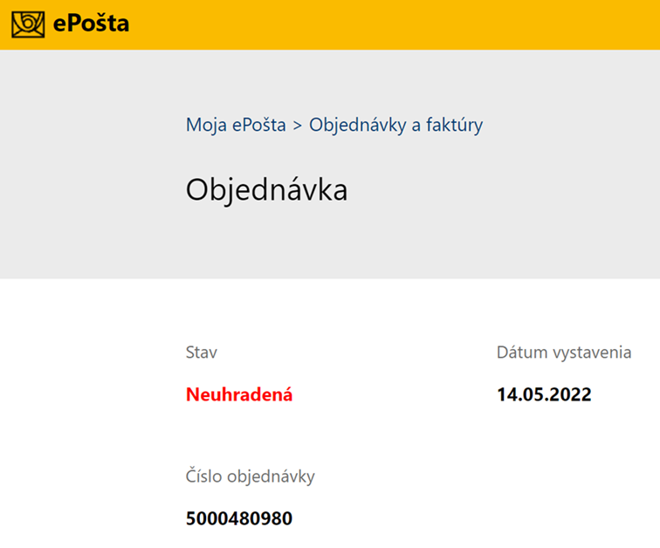Viewport: 660px width, 548px height.
Task: Select the Objednávka page heading
Action: [266, 190]
